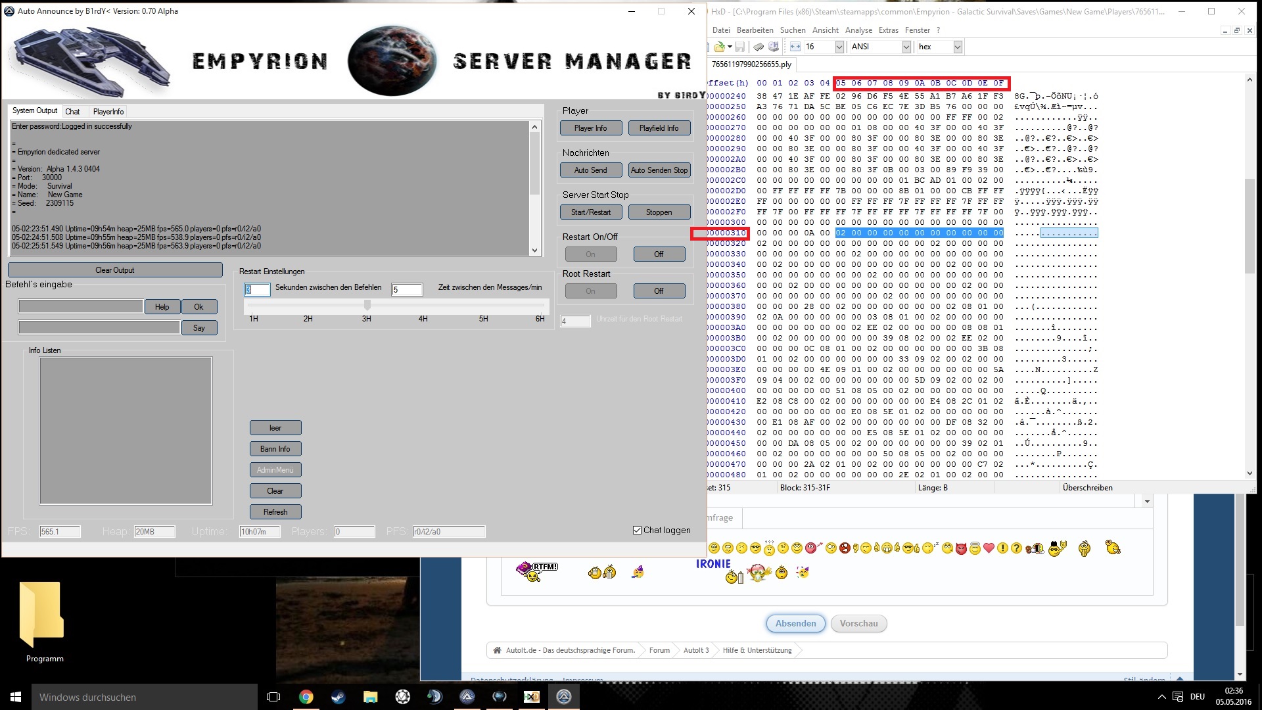
Task: Click the Absenden submit button
Action: (795, 623)
